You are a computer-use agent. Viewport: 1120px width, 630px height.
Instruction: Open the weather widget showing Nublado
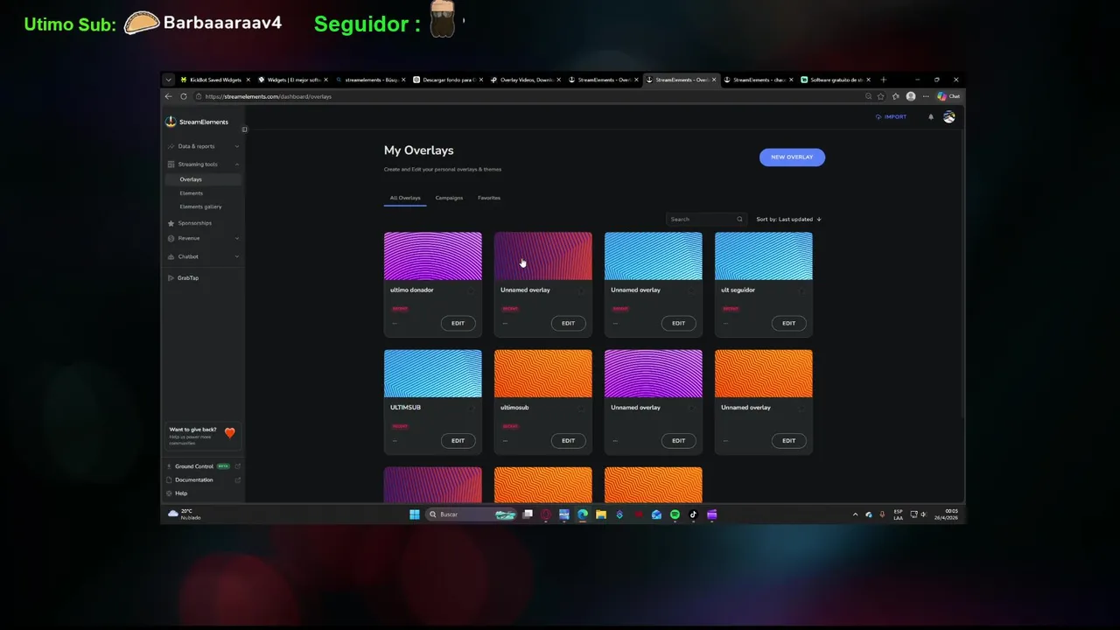tap(185, 514)
